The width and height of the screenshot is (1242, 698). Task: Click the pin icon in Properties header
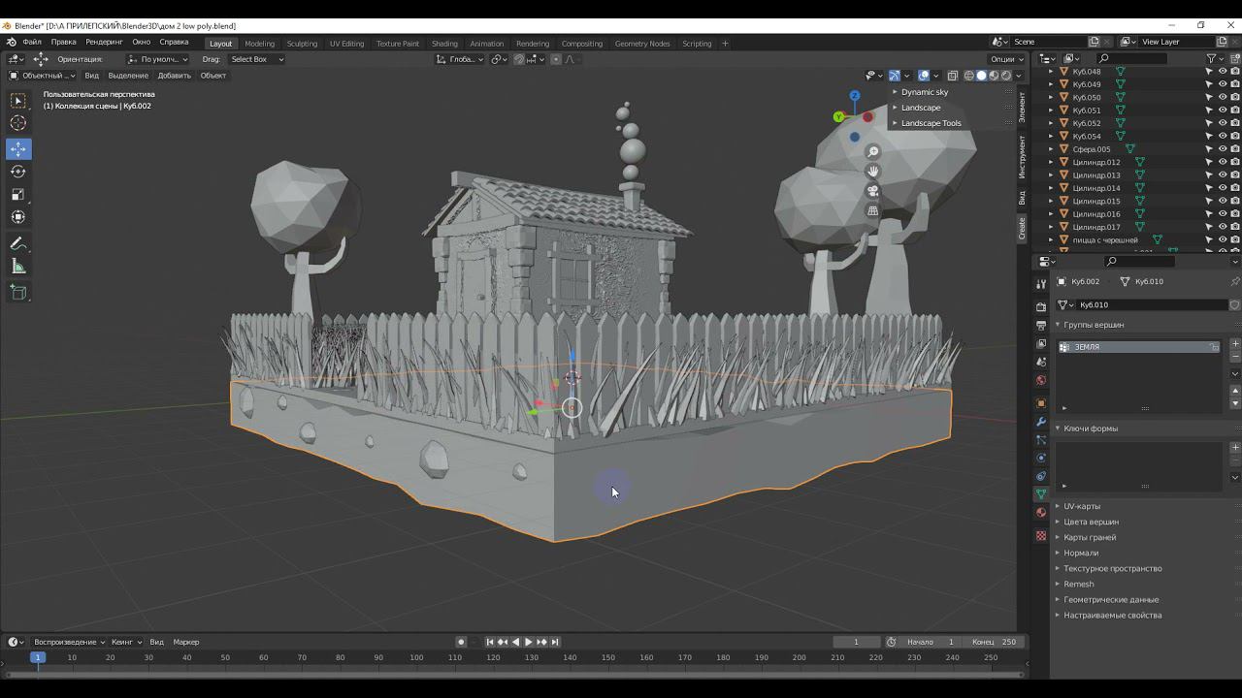click(x=1234, y=281)
